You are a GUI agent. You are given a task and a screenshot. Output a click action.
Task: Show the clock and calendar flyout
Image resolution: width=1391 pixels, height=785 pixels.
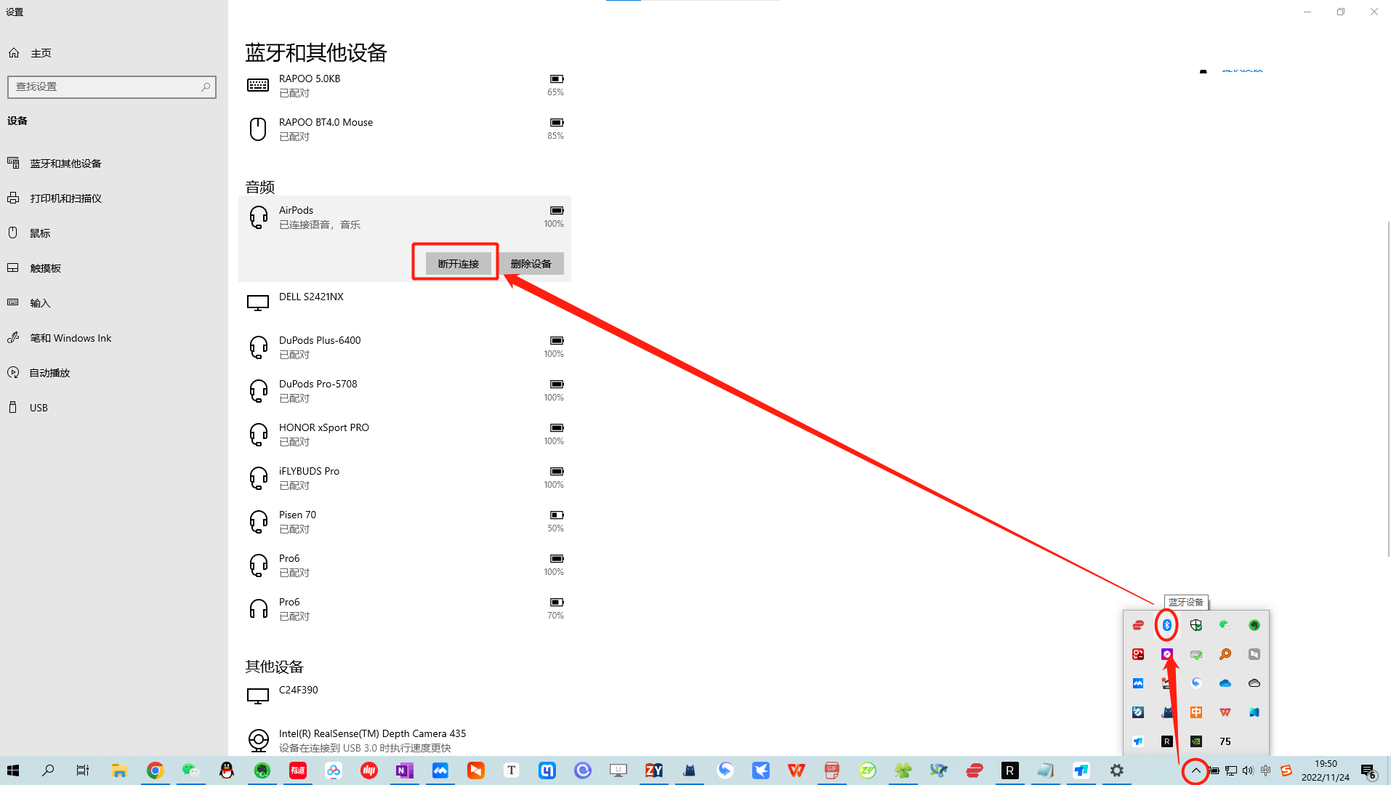[1326, 770]
